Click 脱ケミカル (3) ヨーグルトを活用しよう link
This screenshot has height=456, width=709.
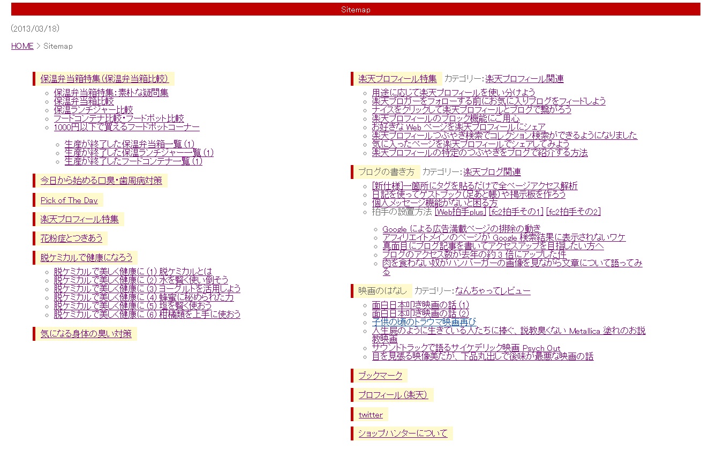147,289
